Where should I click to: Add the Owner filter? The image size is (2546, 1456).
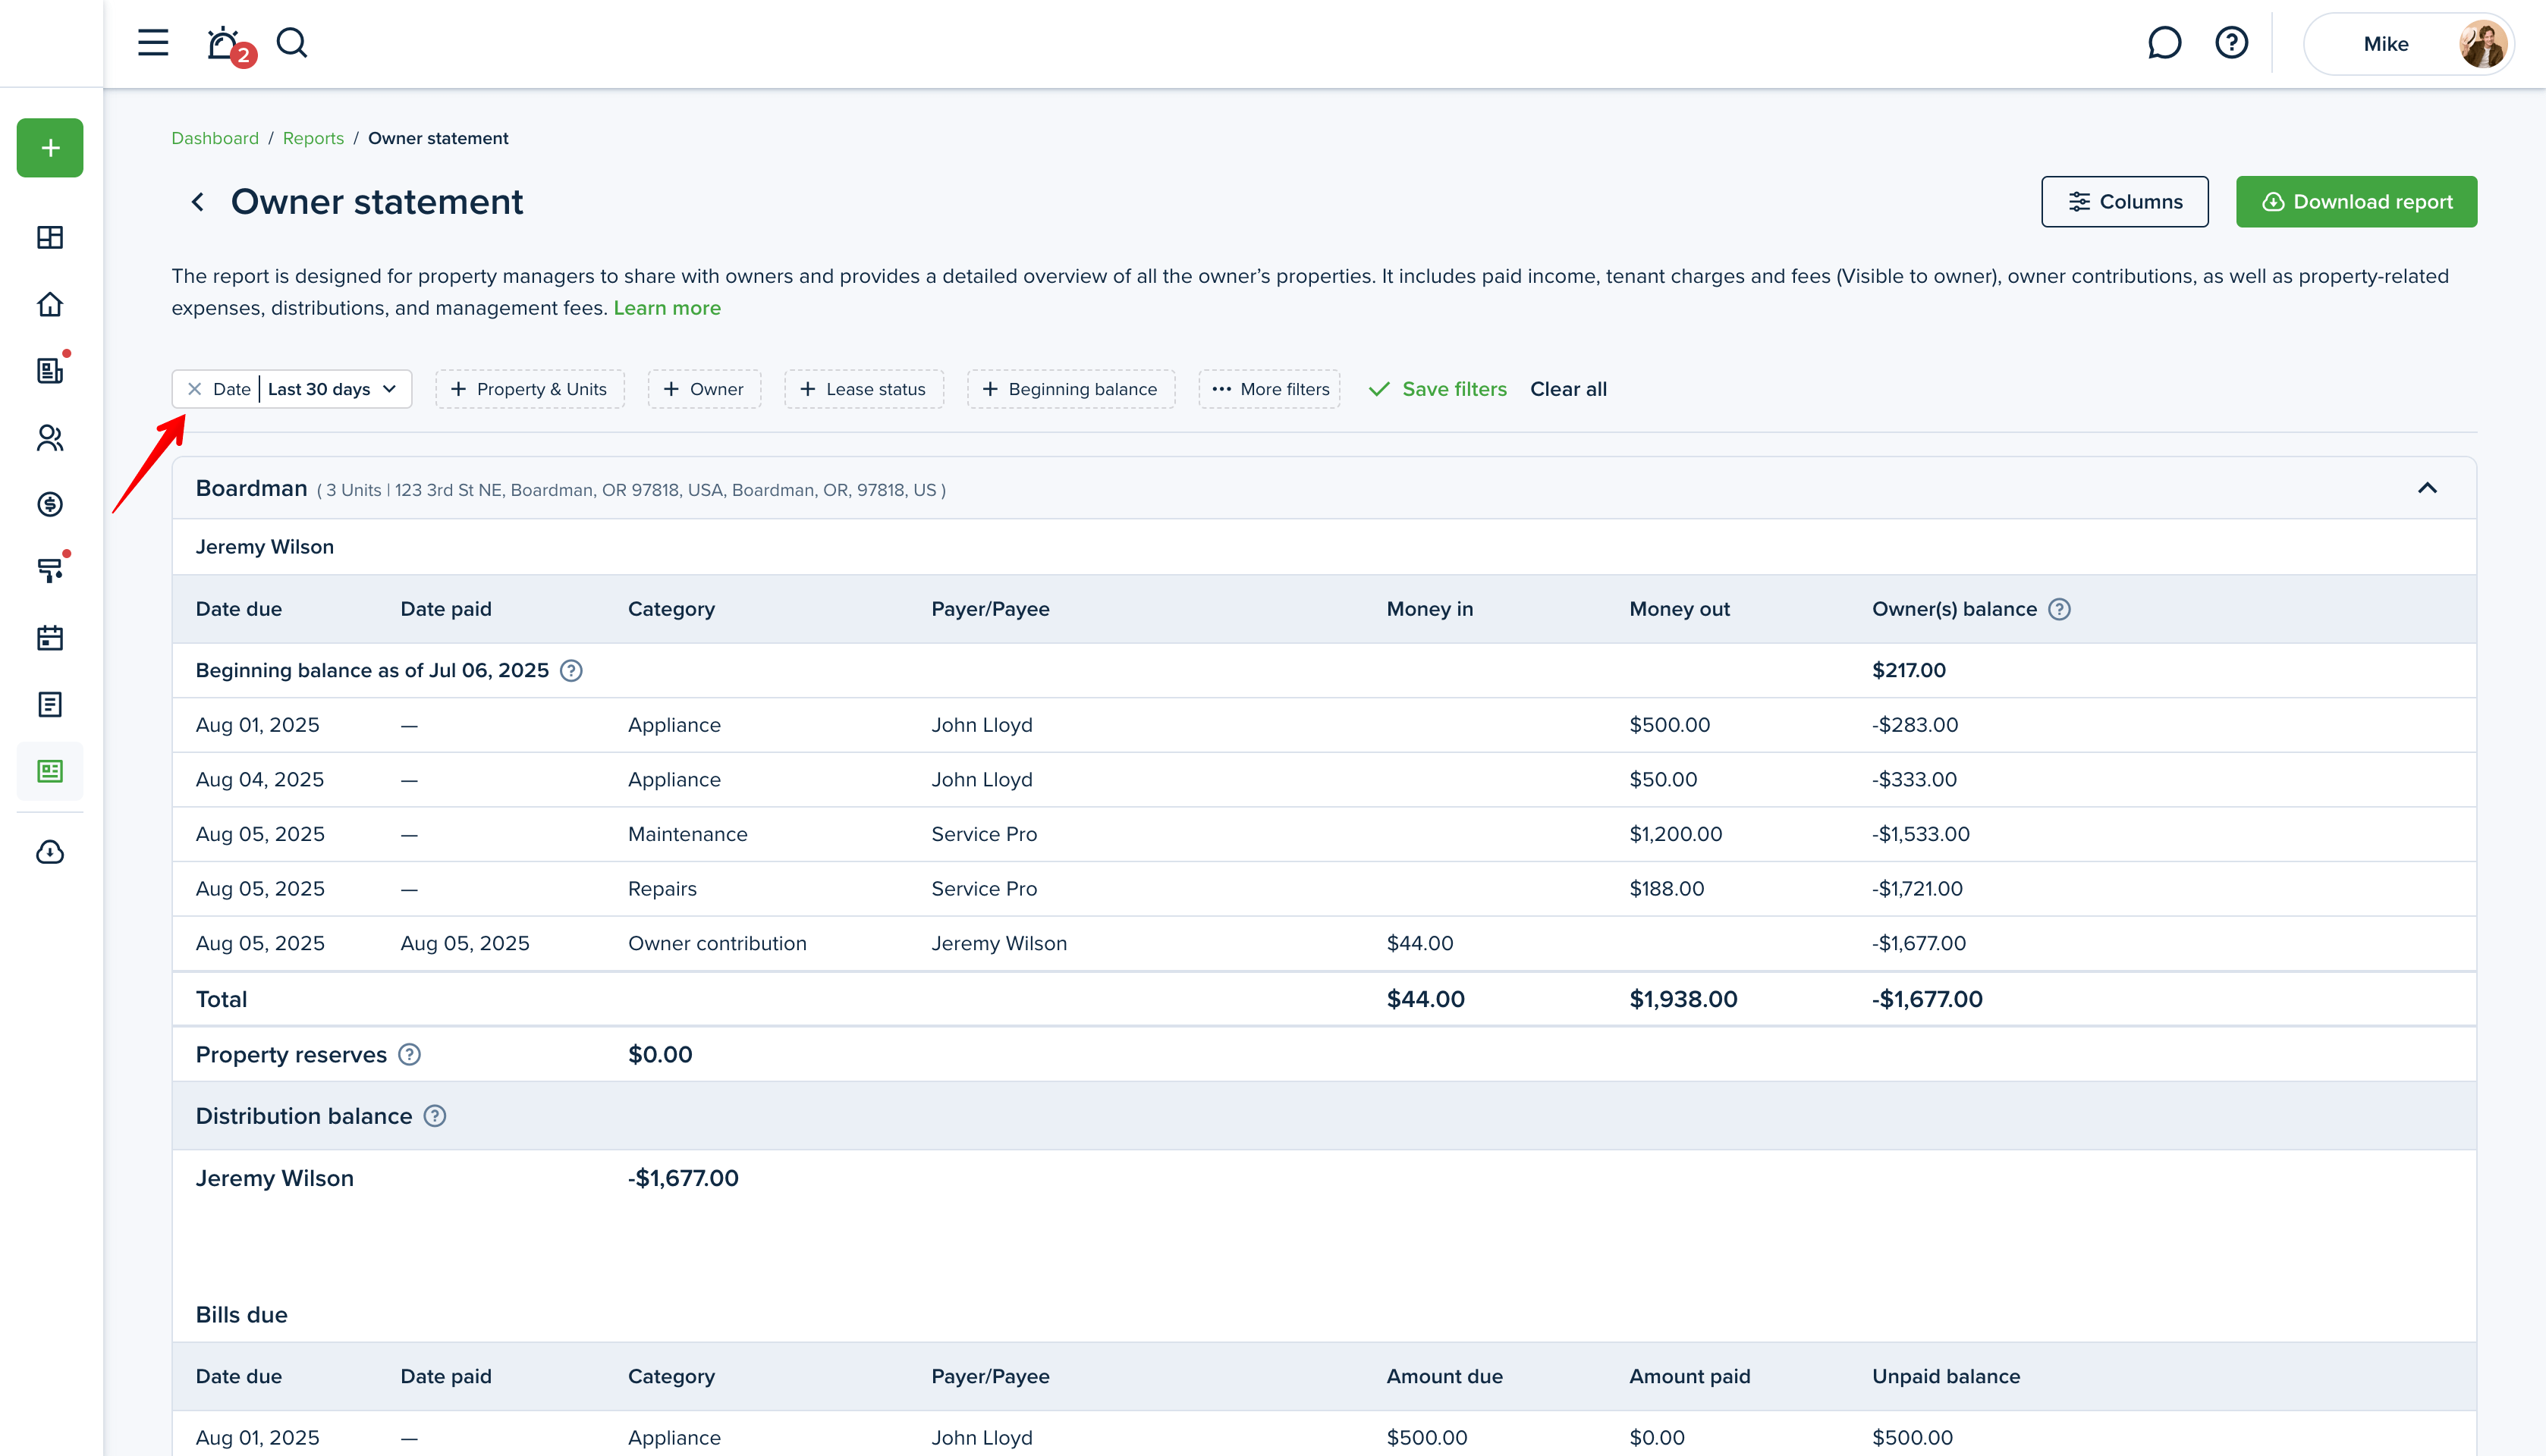click(x=704, y=389)
